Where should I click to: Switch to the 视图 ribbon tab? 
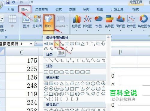[100, 9]
